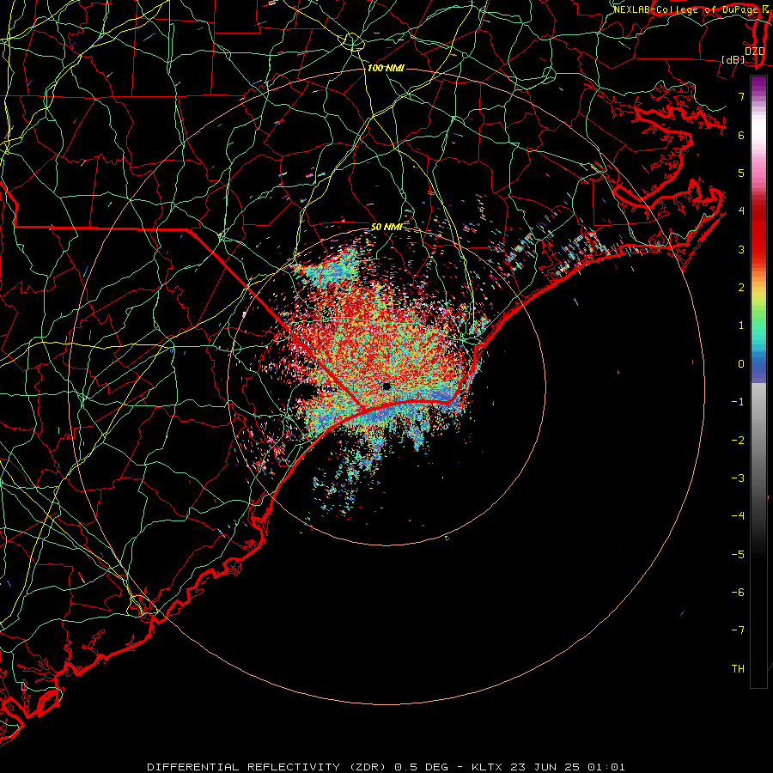Click the scale value 4
This screenshot has height=773, width=773.
[741, 211]
